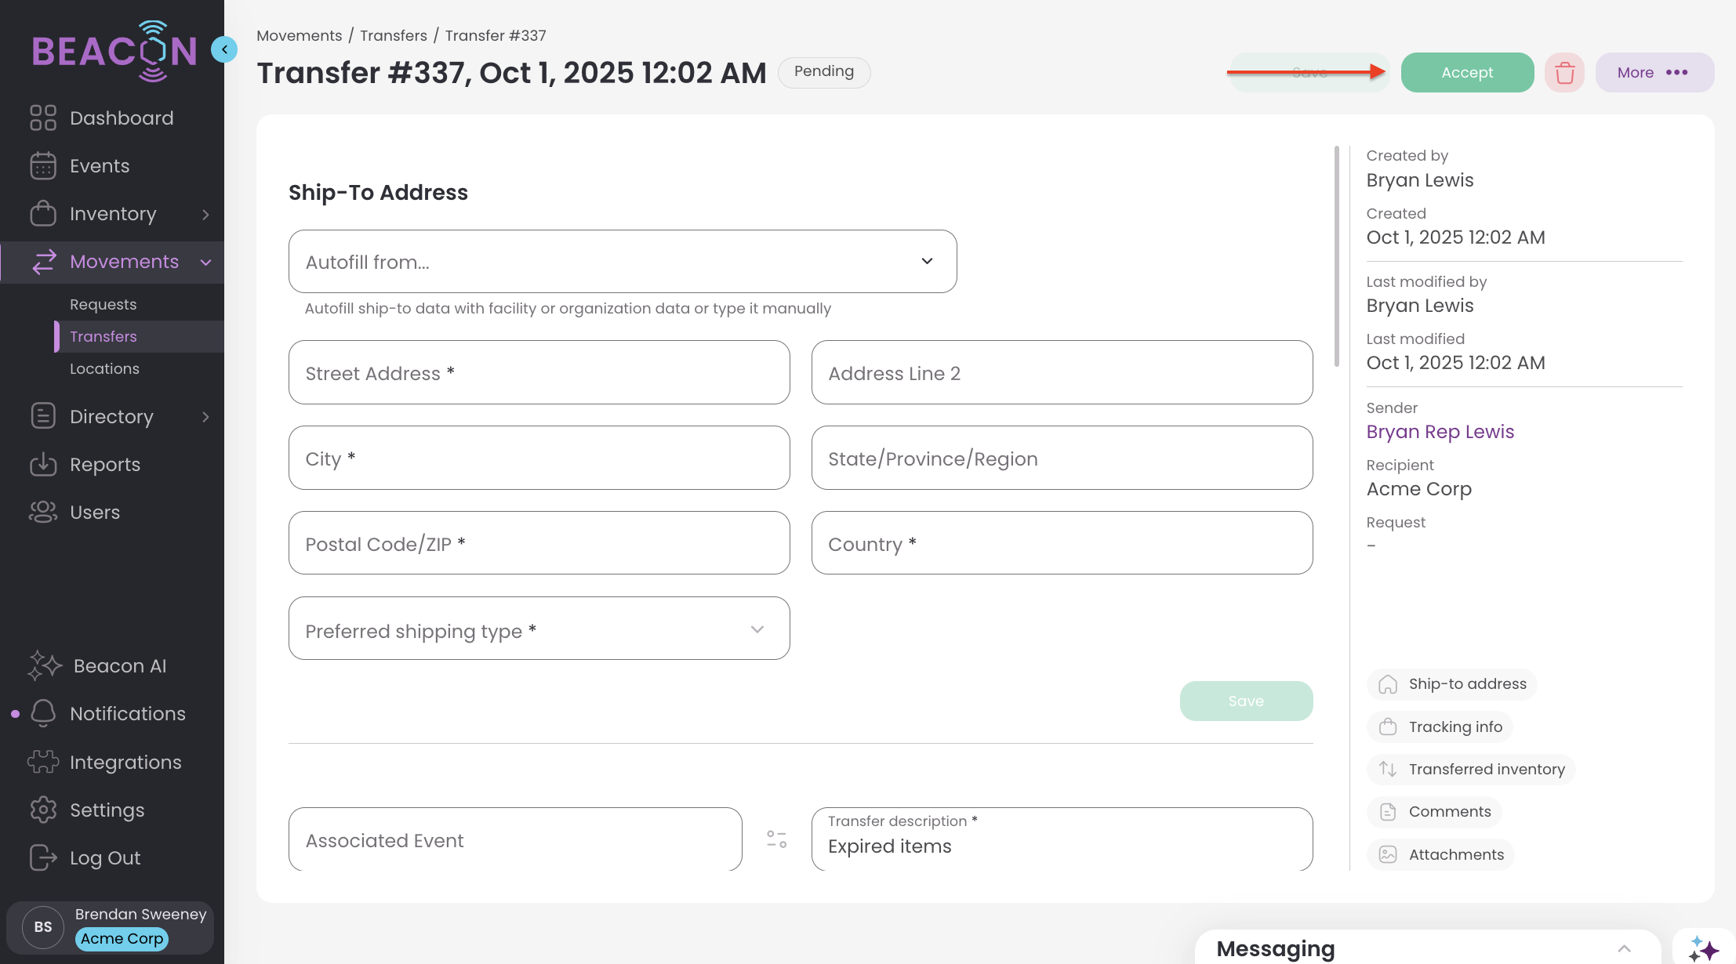Click the Dashboard grid icon
This screenshot has width=1736, height=964.
pos(43,118)
